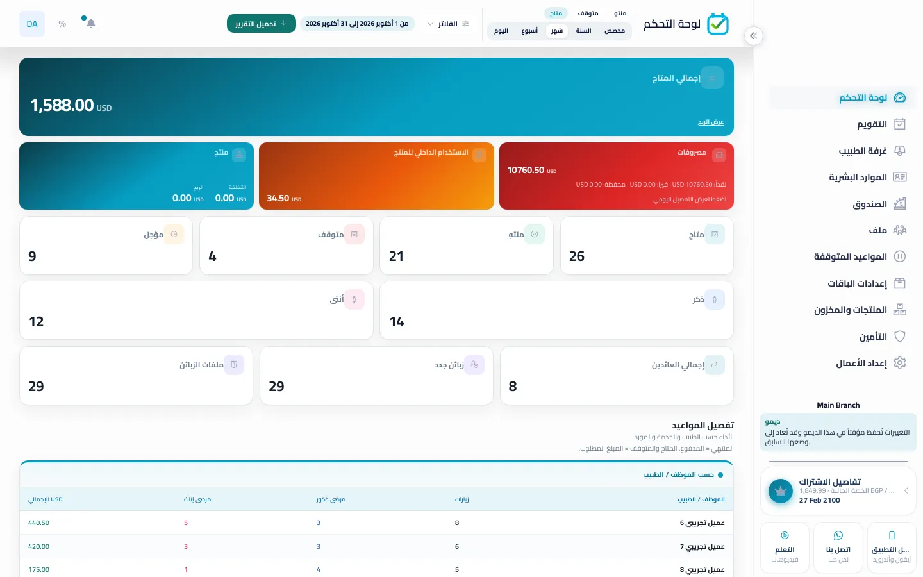The image size is (923, 577).
Task: Click the calendar icon for التقويم
Action: tap(900, 124)
